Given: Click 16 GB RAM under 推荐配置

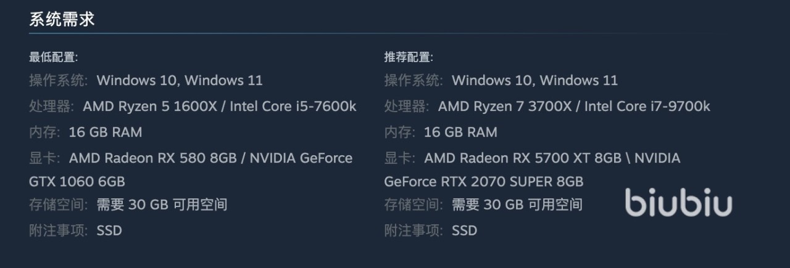Looking at the screenshot, I should coord(460,132).
